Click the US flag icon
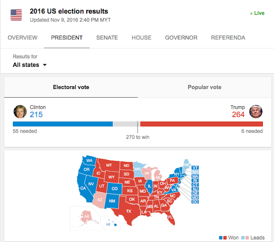274x242 pixels. [16, 15]
